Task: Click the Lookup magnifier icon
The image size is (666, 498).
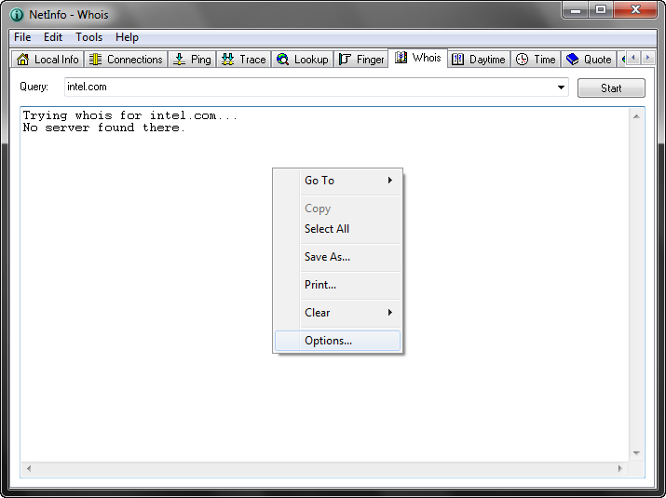Action: (x=282, y=60)
